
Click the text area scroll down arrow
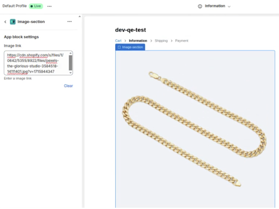pyautogui.click(x=70, y=73)
